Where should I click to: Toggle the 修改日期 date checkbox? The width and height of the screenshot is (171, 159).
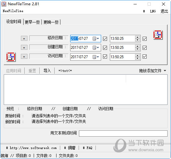point(105,39)
